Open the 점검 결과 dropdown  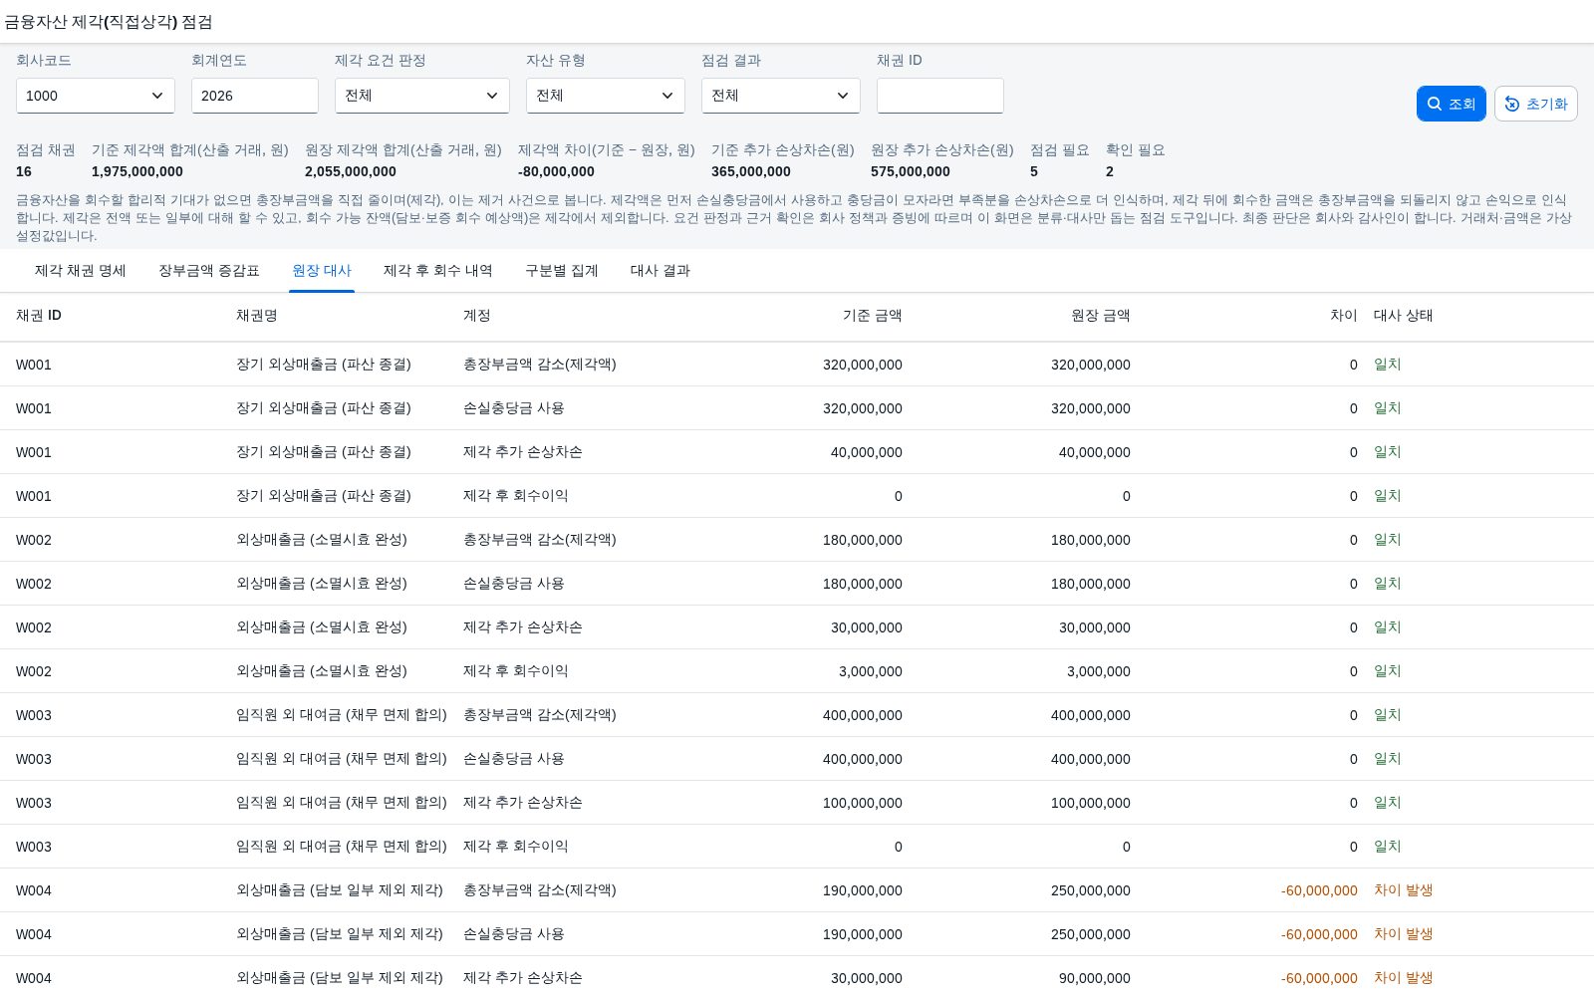[781, 96]
